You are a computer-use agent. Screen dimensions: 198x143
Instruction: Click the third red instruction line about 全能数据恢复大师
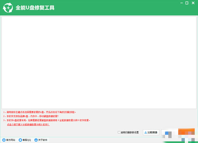point(47,120)
